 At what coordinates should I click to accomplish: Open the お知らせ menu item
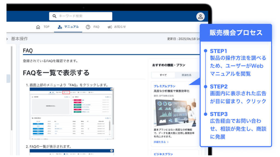click(x=120, y=27)
